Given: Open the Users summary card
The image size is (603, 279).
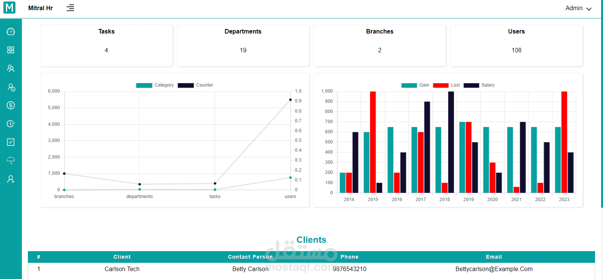Looking at the screenshot, I should [x=517, y=46].
